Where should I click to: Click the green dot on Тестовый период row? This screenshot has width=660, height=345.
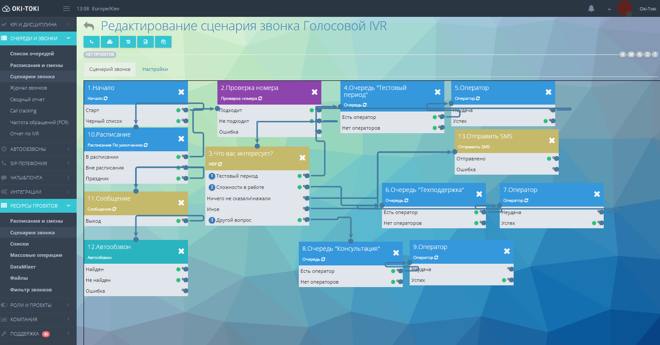300,176
